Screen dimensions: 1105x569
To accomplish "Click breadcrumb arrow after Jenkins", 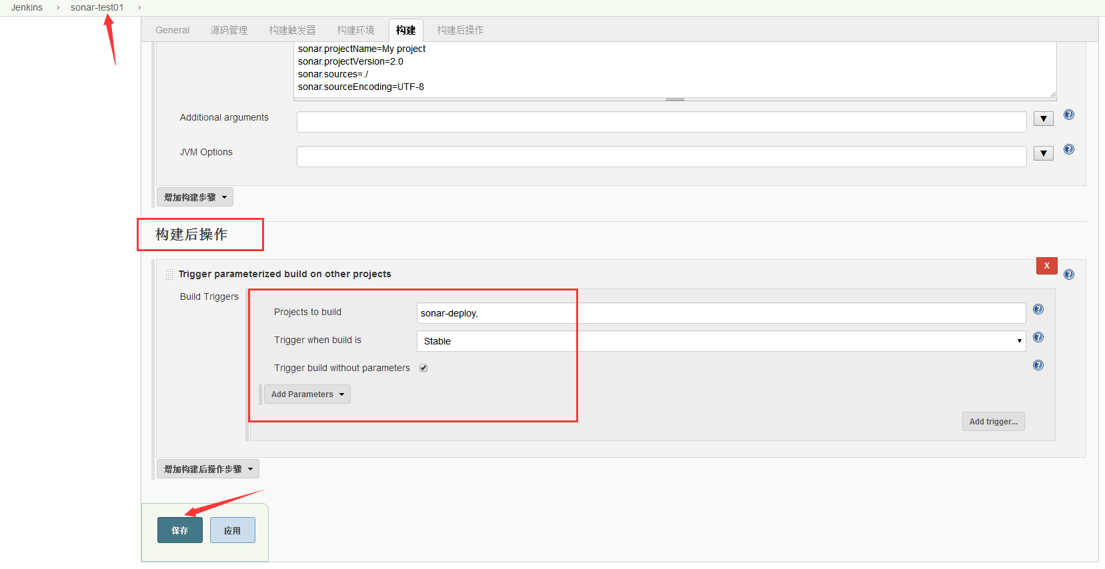I will point(58,7).
